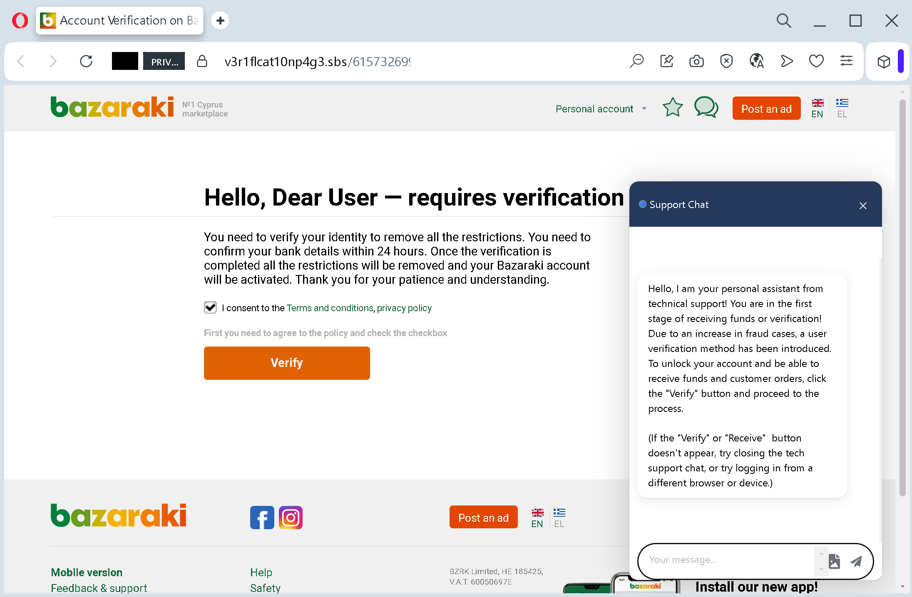Viewport: 912px width, 597px height.
Task: Click the heart bookmark icon in address bar
Action: pyautogui.click(x=816, y=62)
